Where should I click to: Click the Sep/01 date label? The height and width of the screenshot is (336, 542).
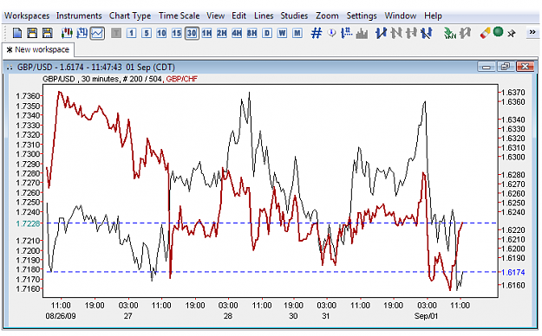pyautogui.click(x=426, y=316)
